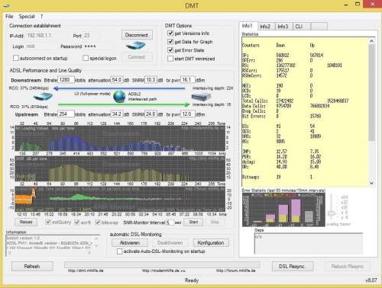The height and width of the screenshot is (288, 382).
Task: Tick the special logon checkbox
Action: 86,58
